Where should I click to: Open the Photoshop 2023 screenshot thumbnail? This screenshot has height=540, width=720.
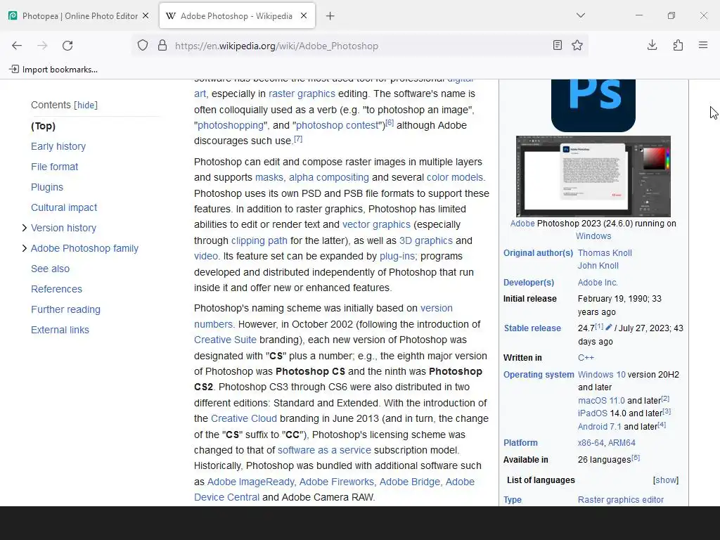(x=593, y=176)
